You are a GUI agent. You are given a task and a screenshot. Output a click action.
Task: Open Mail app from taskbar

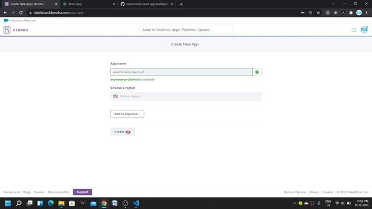93,203
